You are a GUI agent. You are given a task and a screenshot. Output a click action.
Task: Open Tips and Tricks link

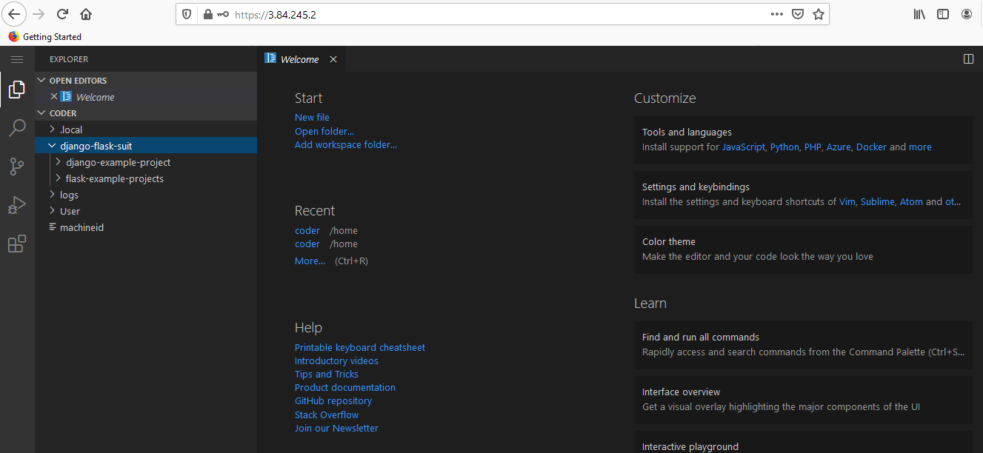click(x=327, y=374)
